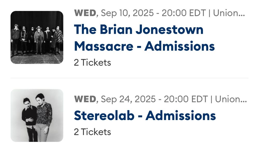Click the WED label for Sep 24 event
This screenshot has height=146, width=259.
coord(85,99)
